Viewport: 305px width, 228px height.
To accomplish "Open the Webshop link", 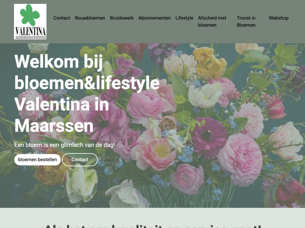I will (x=278, y=18).
